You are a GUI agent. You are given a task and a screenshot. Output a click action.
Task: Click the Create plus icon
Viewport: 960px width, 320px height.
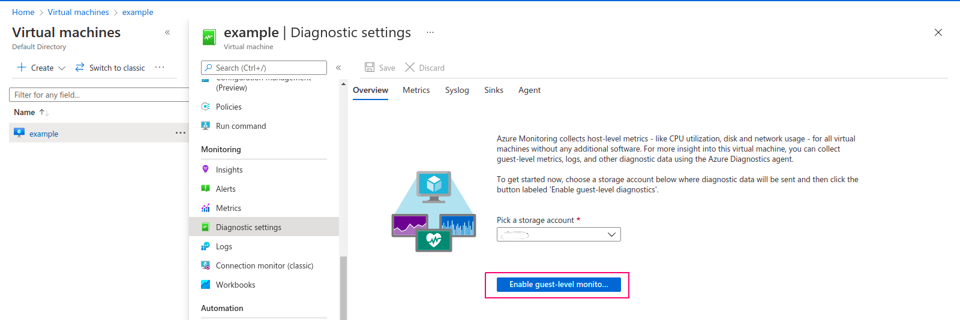[x=22, y=68]
